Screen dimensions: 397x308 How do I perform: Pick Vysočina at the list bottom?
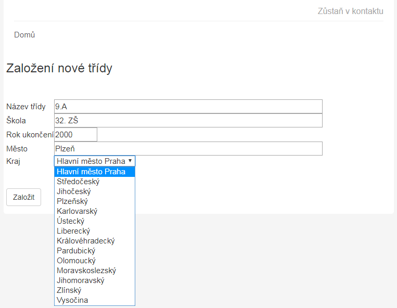click(x=72, y=300)
